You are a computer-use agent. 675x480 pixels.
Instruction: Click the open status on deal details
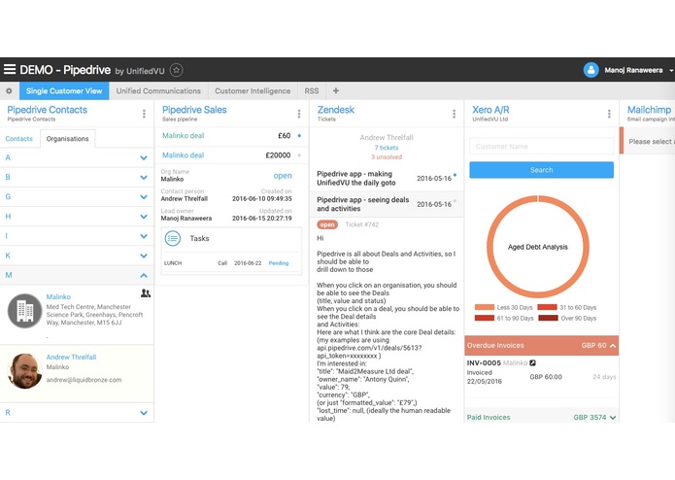(283, 176)
